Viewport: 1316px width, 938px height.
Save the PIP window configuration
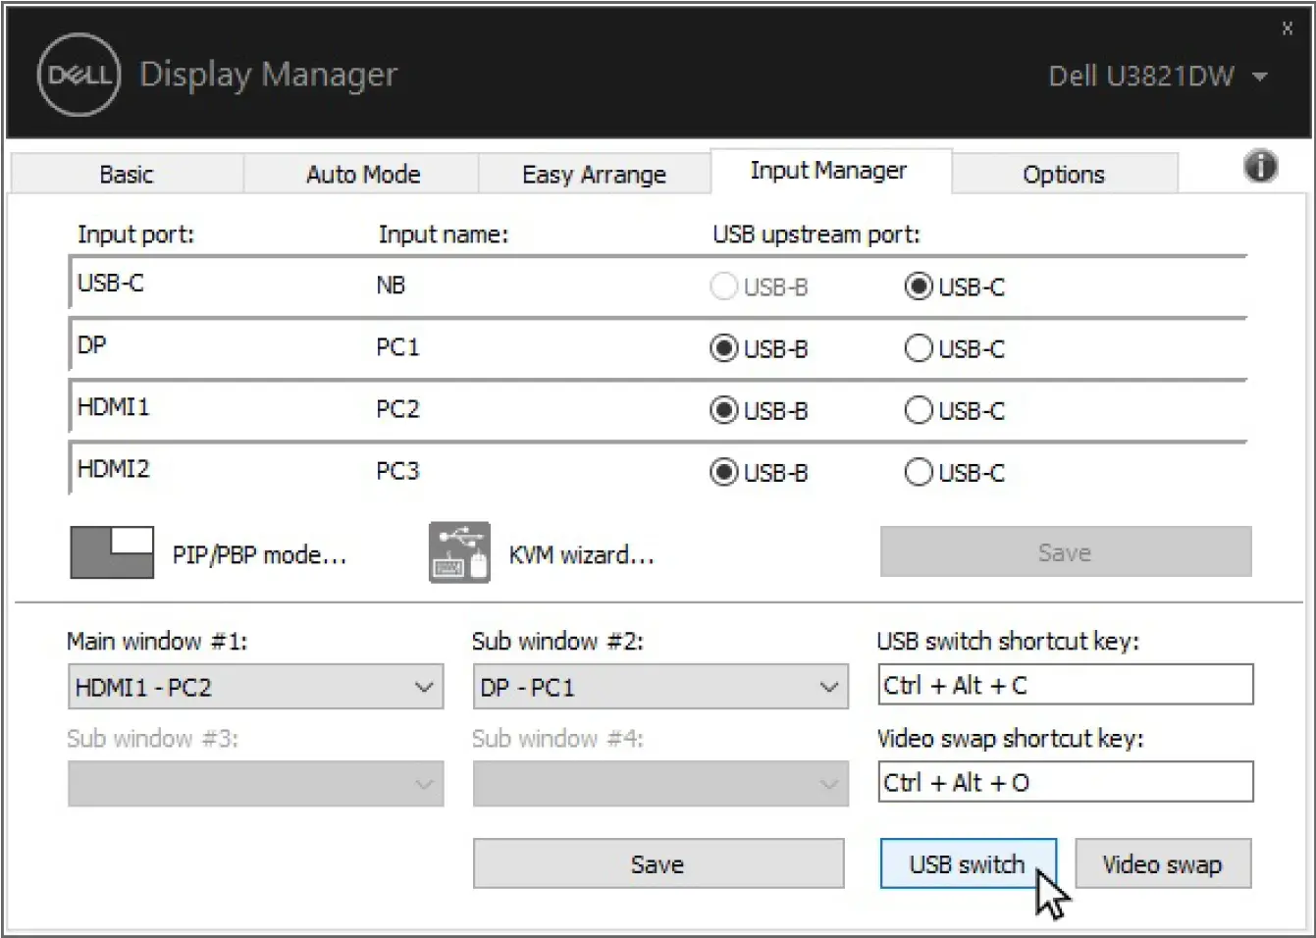(x=658, y=863)
